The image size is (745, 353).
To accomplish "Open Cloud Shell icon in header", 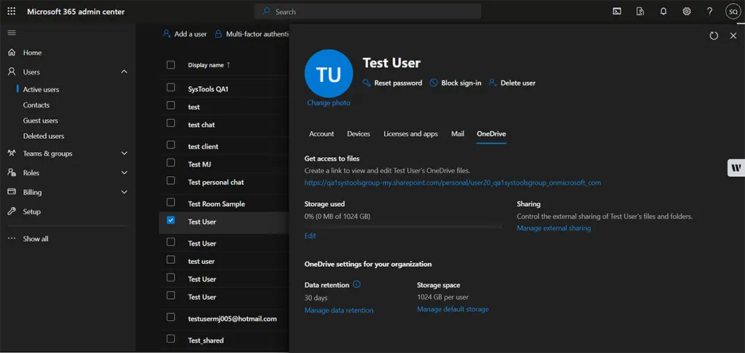I will click(616, 12).
